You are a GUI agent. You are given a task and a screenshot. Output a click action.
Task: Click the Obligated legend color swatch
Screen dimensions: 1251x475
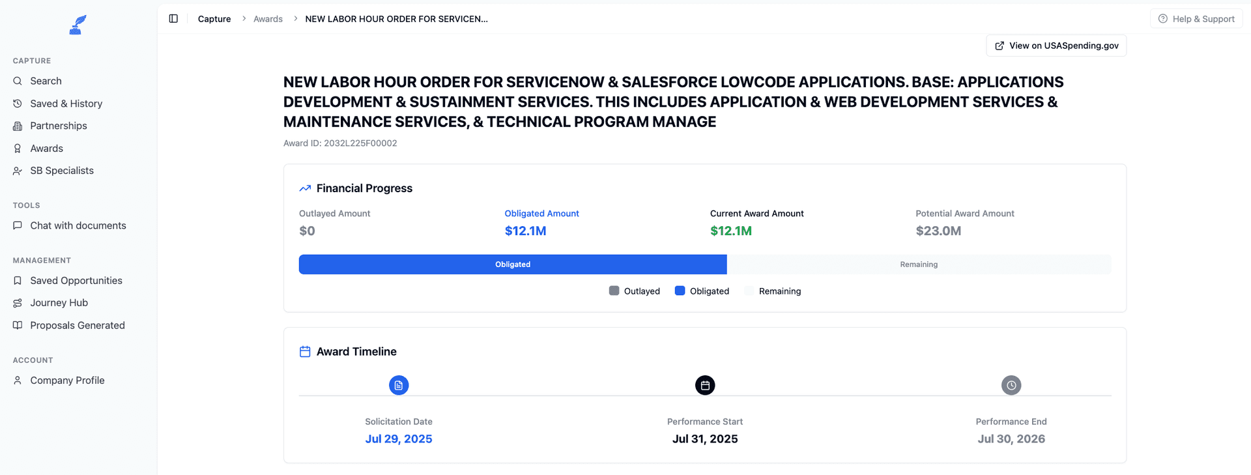pyautogui.click(x=680, y=291)
